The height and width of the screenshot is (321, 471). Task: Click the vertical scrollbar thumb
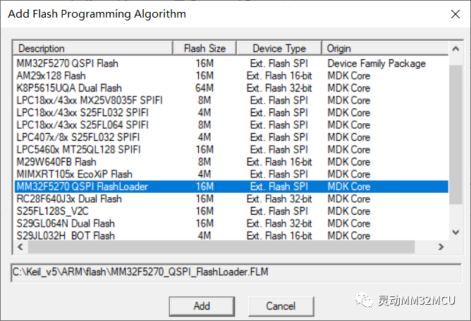click(x=455, y=134)
